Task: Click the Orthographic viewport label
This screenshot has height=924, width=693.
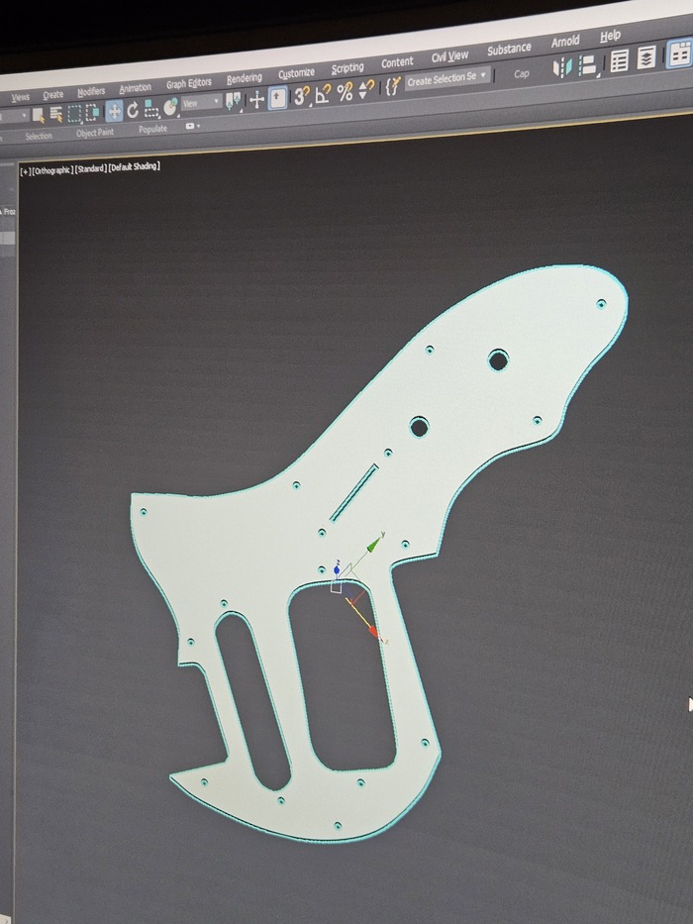Action: pyautogui.click(x=51, y=171)
